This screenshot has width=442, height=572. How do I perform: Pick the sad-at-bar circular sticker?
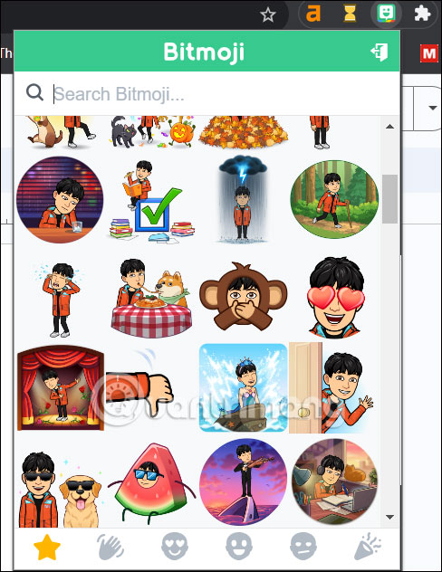60,200
